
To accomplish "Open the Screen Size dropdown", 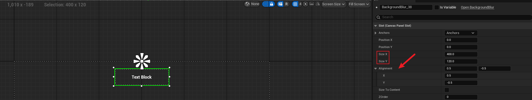I will (x=334, y=4).
